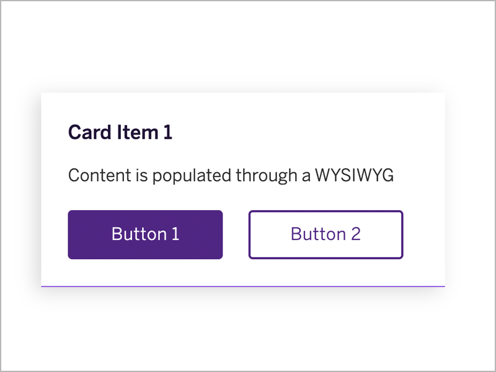The width and height of the screenshot is (496, 372).
Task: Click the purple line at card bottom
Action: (243, 286)
